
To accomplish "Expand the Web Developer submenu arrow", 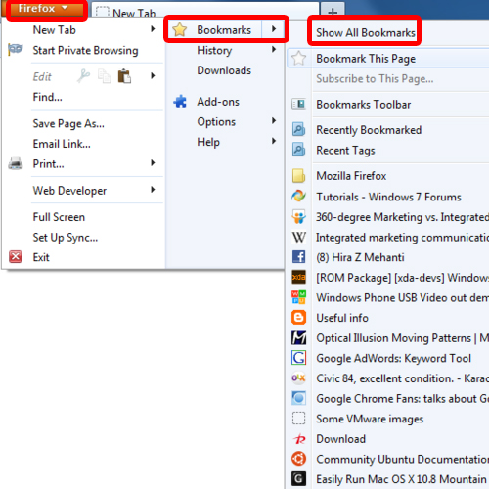I will [x=153, y=190].
